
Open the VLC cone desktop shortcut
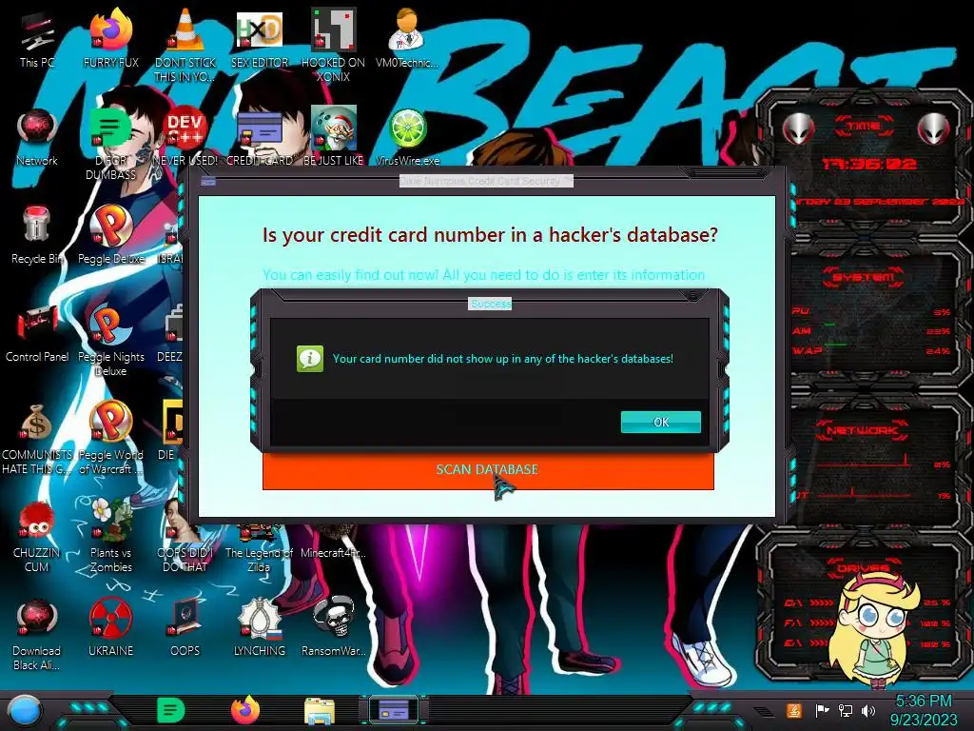[x=185, y=45]
